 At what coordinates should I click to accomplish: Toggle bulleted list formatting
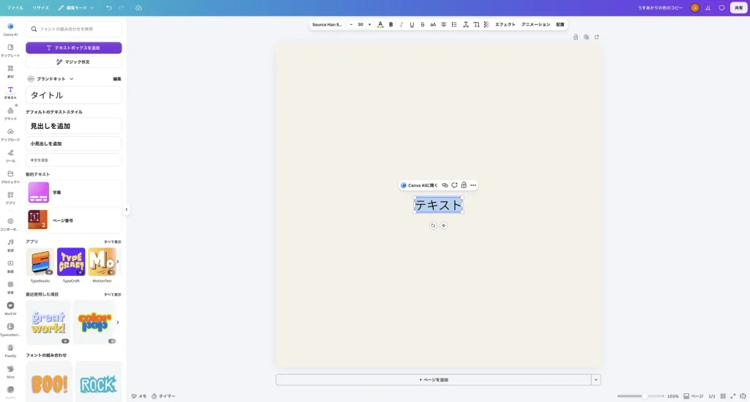pyautogui.click(x=454, y=24)
